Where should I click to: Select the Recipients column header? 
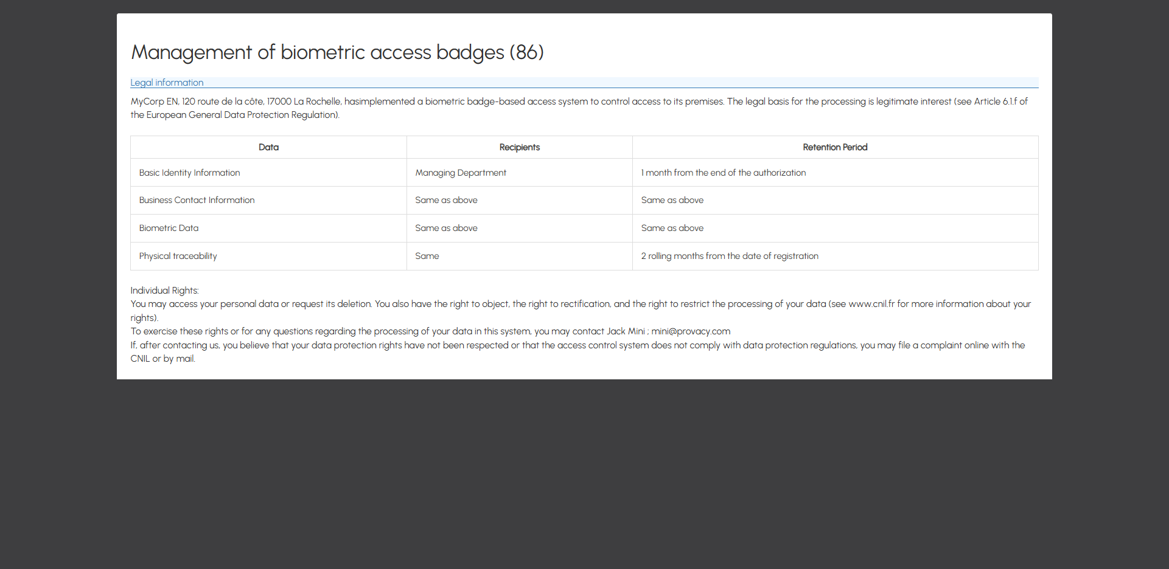[520, 147]
